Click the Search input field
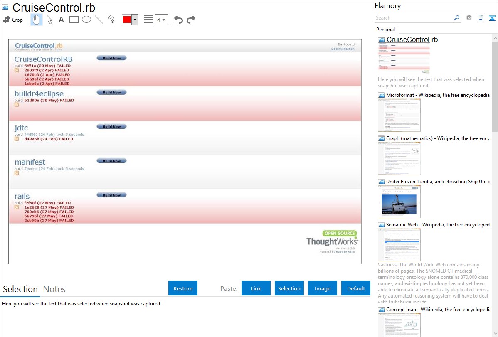The image size is (498, 337). (414, 18)
